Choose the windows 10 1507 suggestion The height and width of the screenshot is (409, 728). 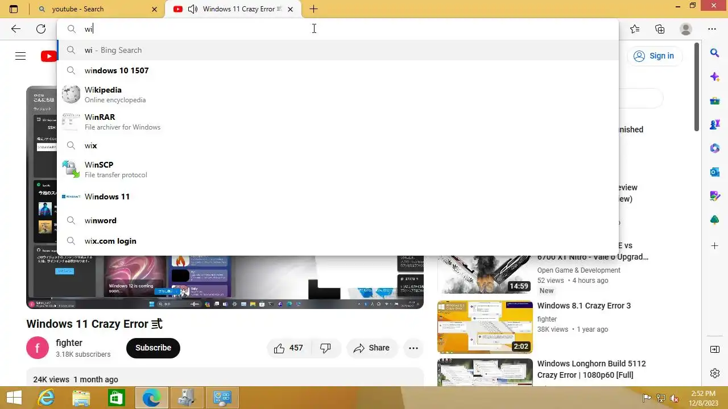(x=338, y=70)
